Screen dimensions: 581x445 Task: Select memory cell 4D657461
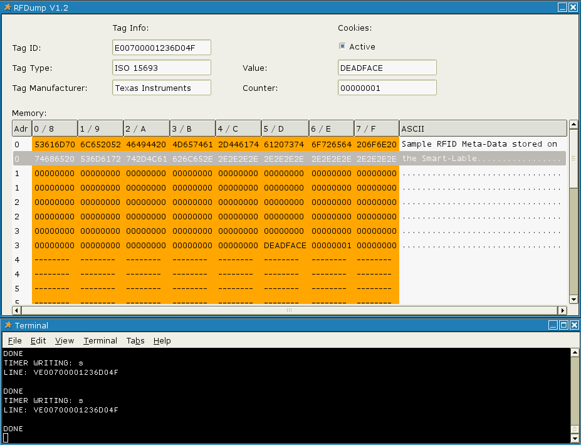click(x=192, y=144)
